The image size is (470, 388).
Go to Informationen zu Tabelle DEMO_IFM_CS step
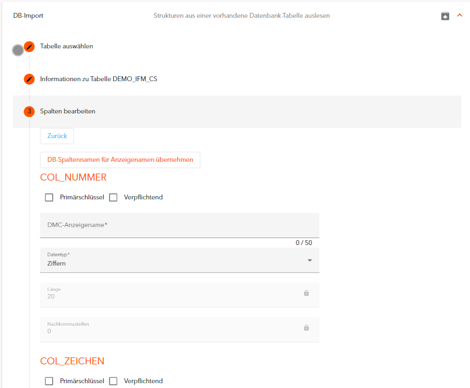click(99, 79)
